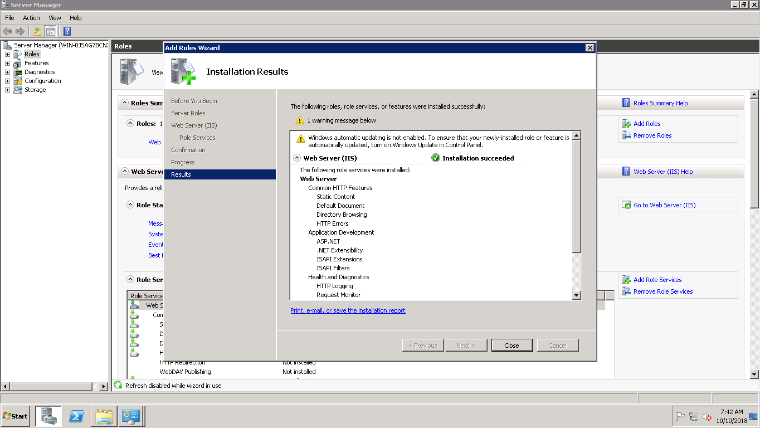760x428 pixels.
Task: Expand the Roles tree node
Action: point(7,54)
